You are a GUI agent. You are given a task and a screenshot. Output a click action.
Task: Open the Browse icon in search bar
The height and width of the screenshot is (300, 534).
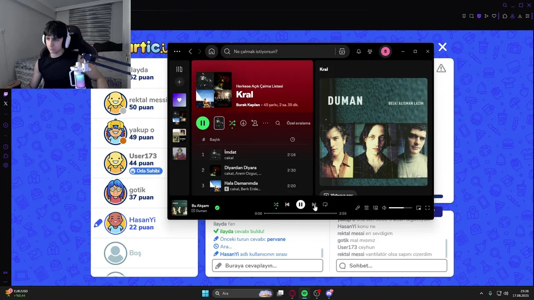(x=342, y=51)
